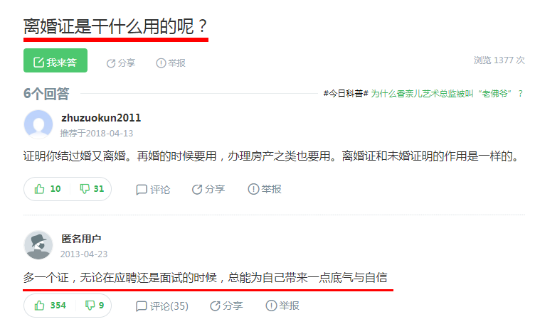This screenshot has height=329, width=535.
Task: Open zhuzuokun2011's profile avatar
Action: [x=38, y=124]
